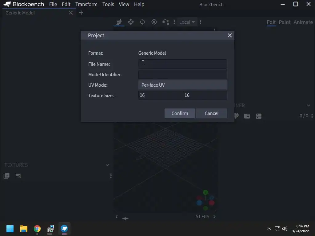
Task: Click the Add Mesh icon in outliner
Action: (236, 116)
